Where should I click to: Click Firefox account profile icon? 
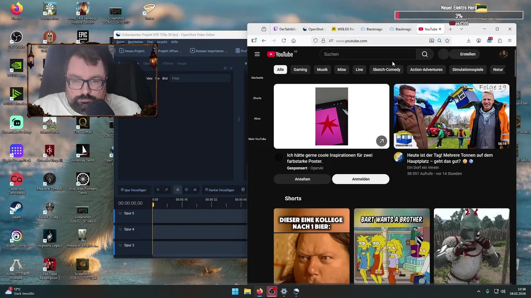pos(479,41)
